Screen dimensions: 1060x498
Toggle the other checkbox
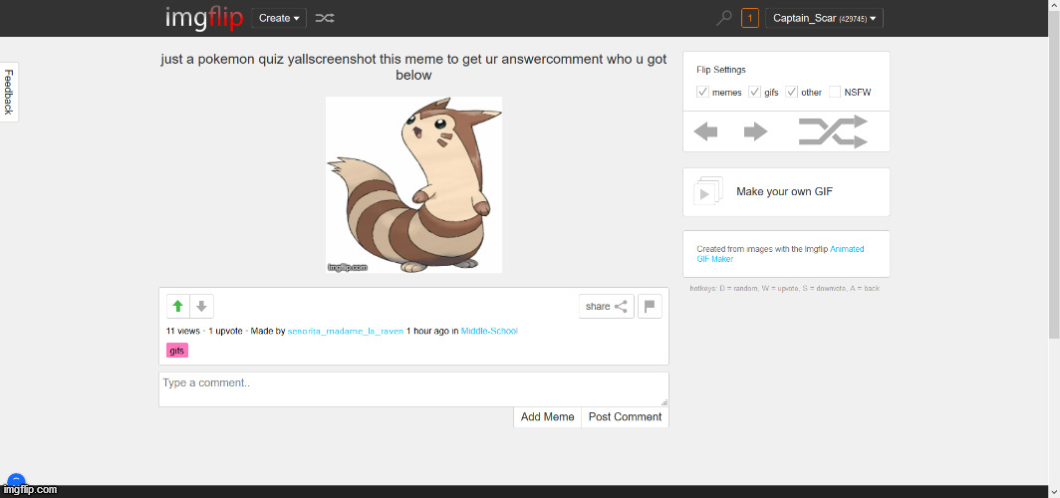pos(792,92)
